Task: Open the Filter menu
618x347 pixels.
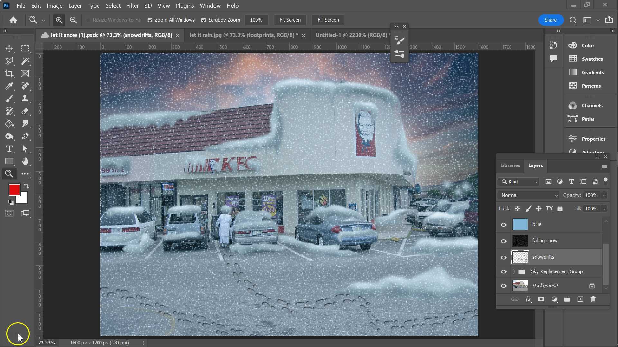Action: pyautogui.click(x=132, y=6)
